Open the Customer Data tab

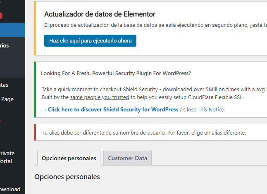pyautogui.click(x=128, y=158)
